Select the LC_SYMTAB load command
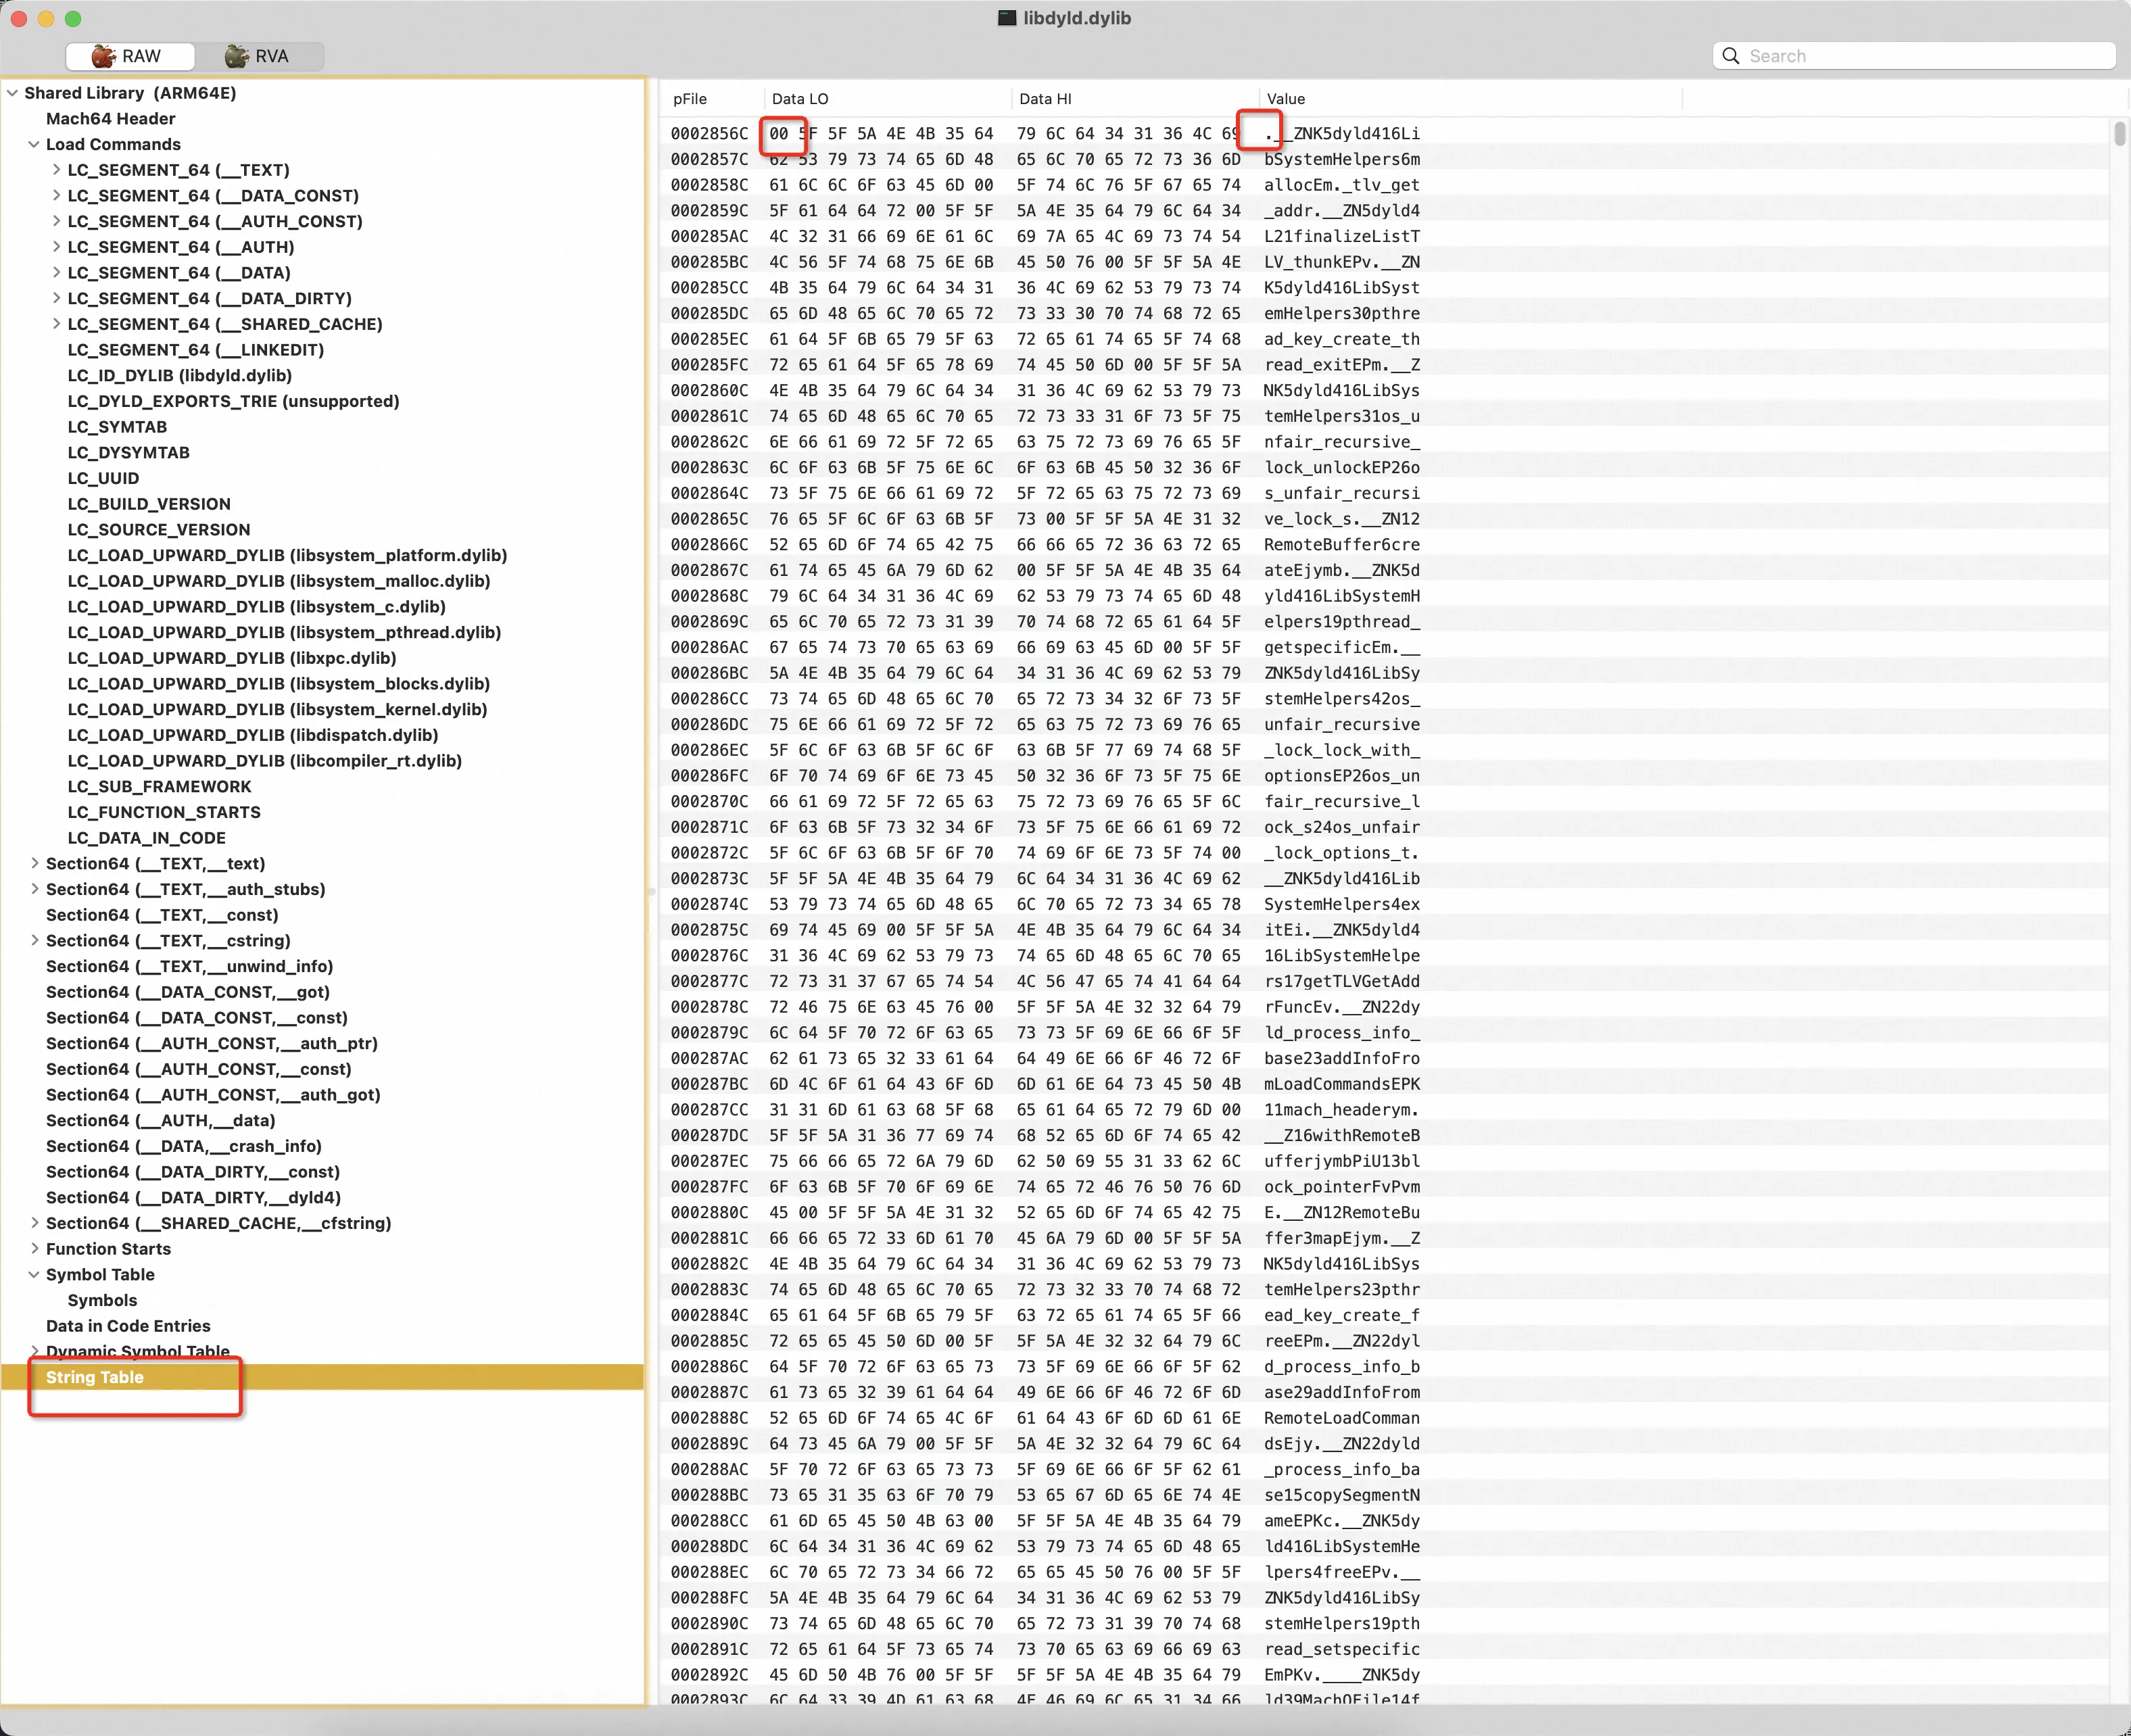This screenshot has width=2131, height=1736. click(x=117, y=427)
